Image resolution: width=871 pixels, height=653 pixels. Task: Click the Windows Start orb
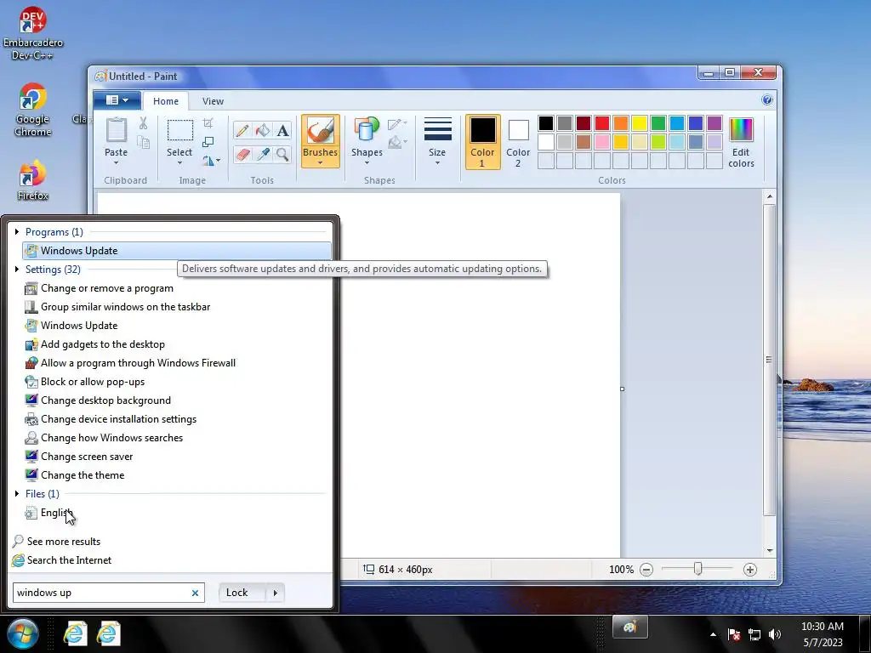pos(23,633)
